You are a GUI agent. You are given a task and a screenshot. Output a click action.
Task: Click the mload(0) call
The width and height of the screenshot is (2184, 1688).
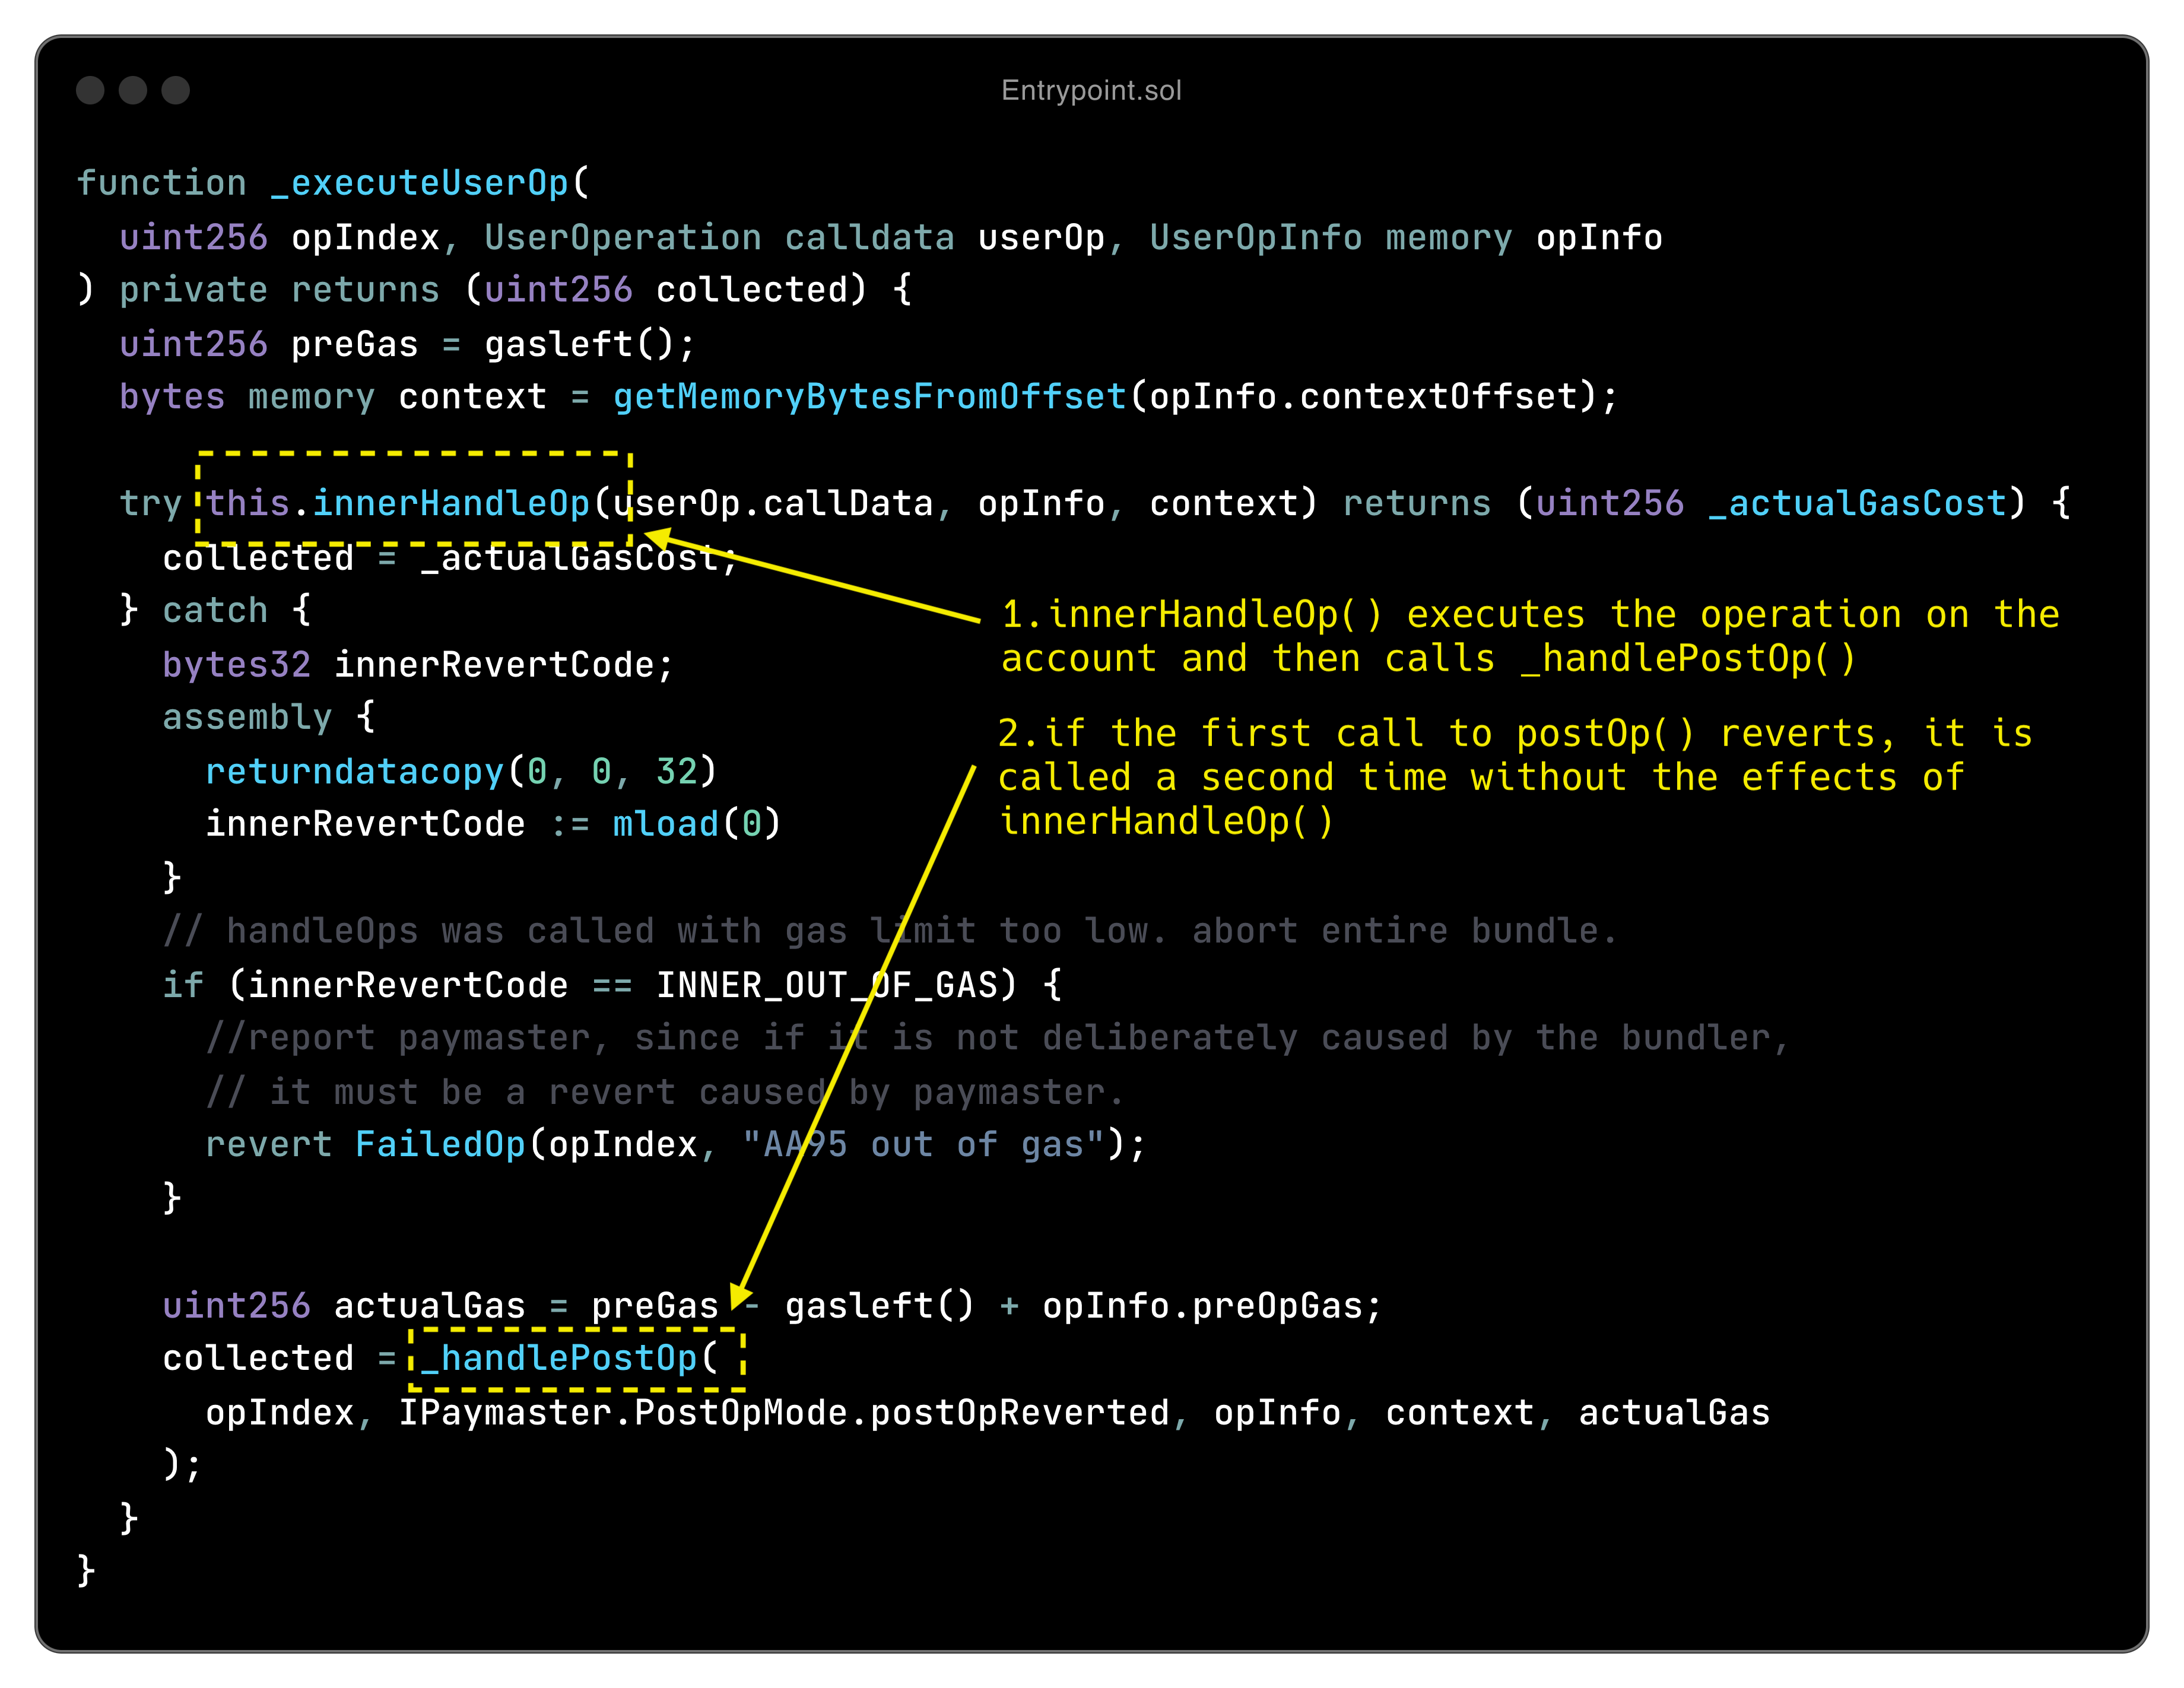coord(695,824)
